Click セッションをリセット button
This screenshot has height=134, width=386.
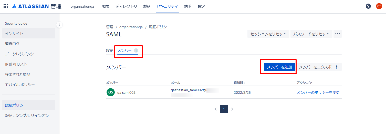[268, 34]
